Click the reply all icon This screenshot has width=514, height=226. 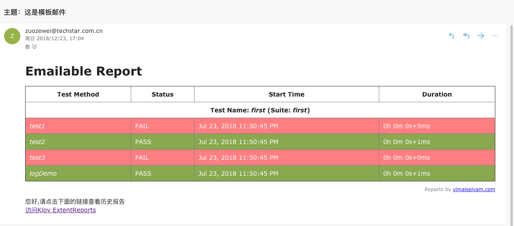coord(466,36)
